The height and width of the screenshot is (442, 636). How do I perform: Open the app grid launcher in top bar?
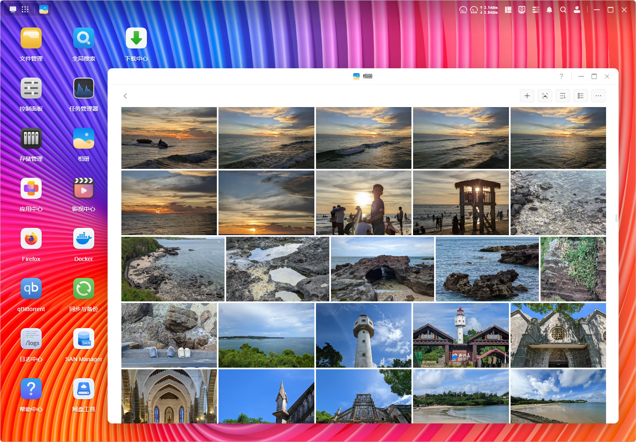click(25, 9)
